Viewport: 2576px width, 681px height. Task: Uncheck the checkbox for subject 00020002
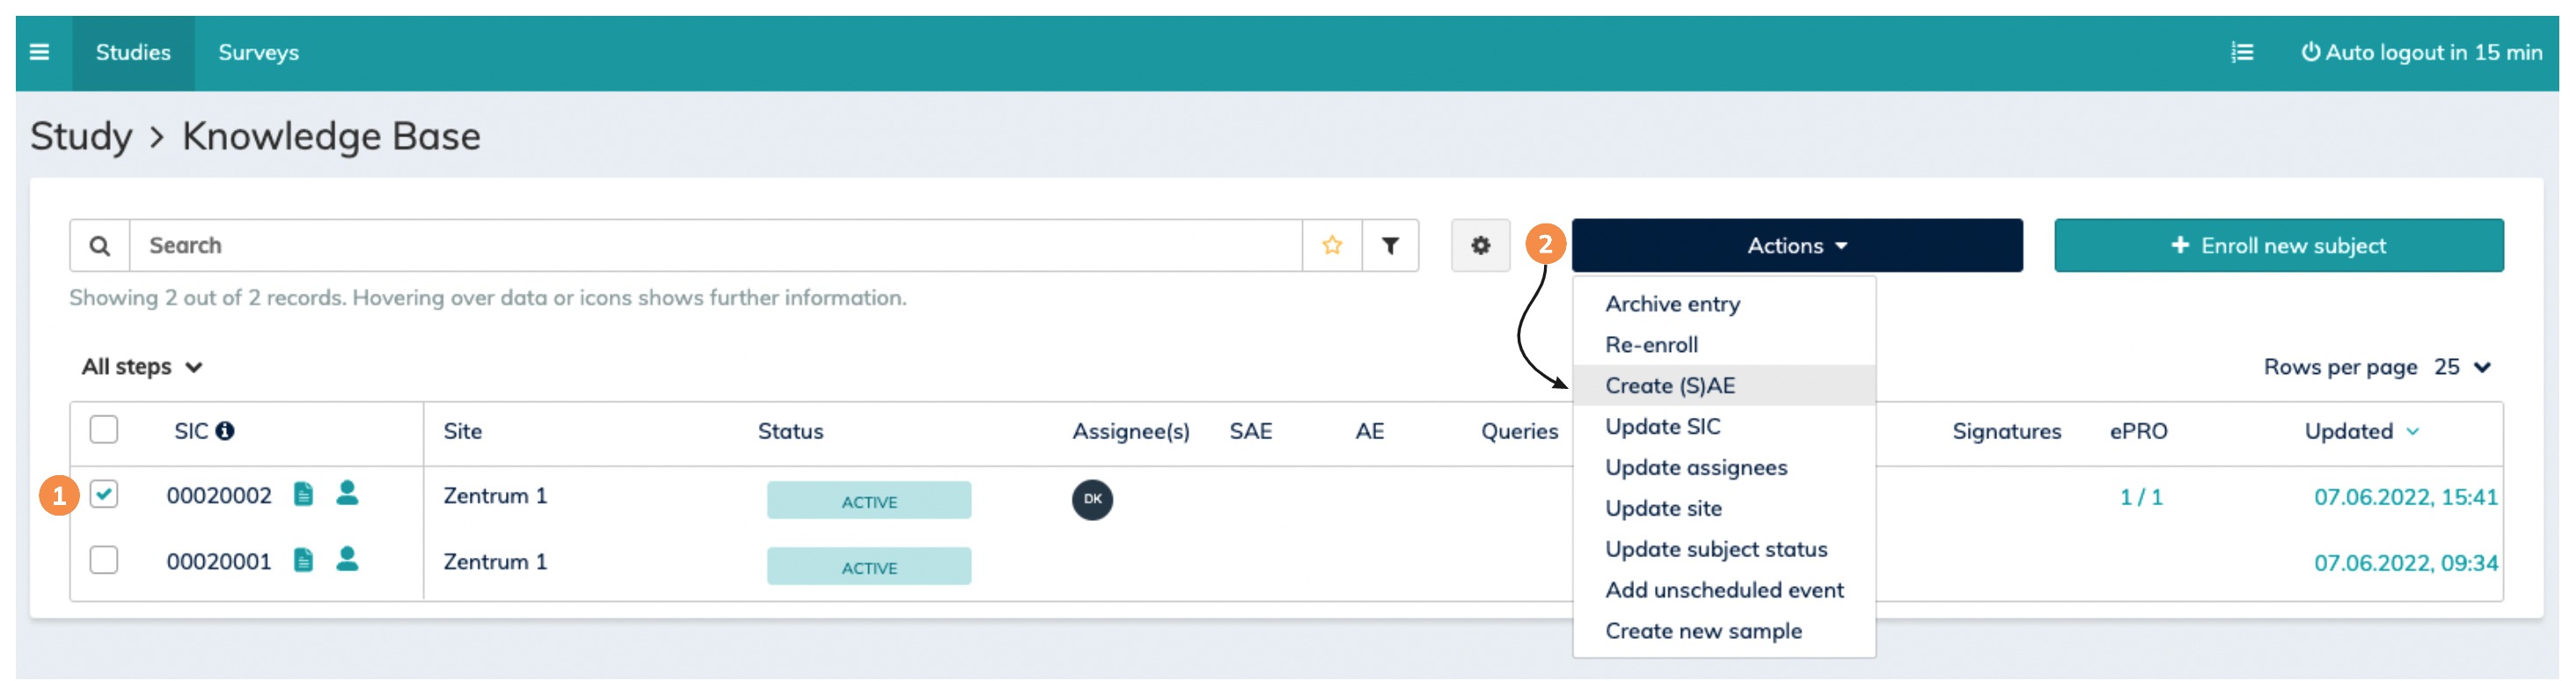click(104, 494)
